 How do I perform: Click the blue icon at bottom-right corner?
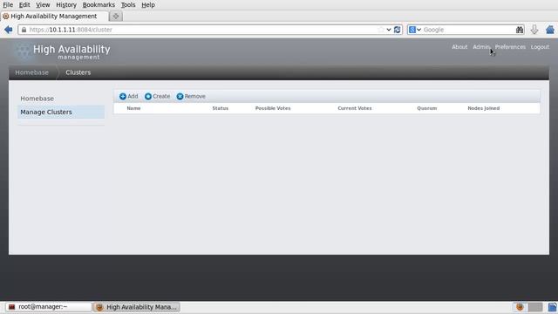pos(552,307)
